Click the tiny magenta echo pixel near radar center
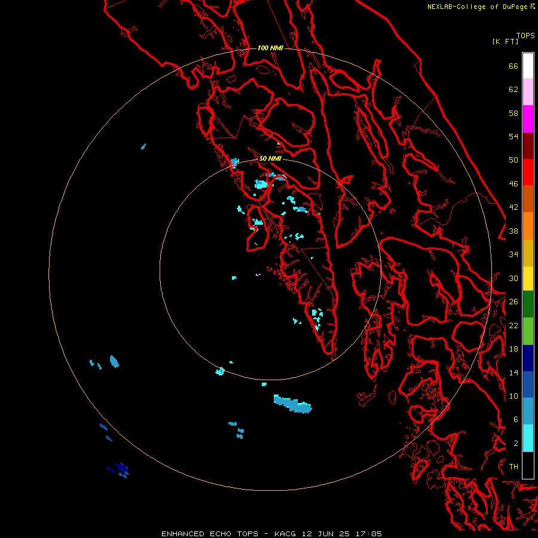Screen dimensions: 538x538 257,275
